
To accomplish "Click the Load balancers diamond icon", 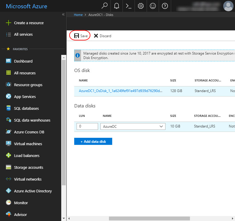I will (x=9, y=155).
